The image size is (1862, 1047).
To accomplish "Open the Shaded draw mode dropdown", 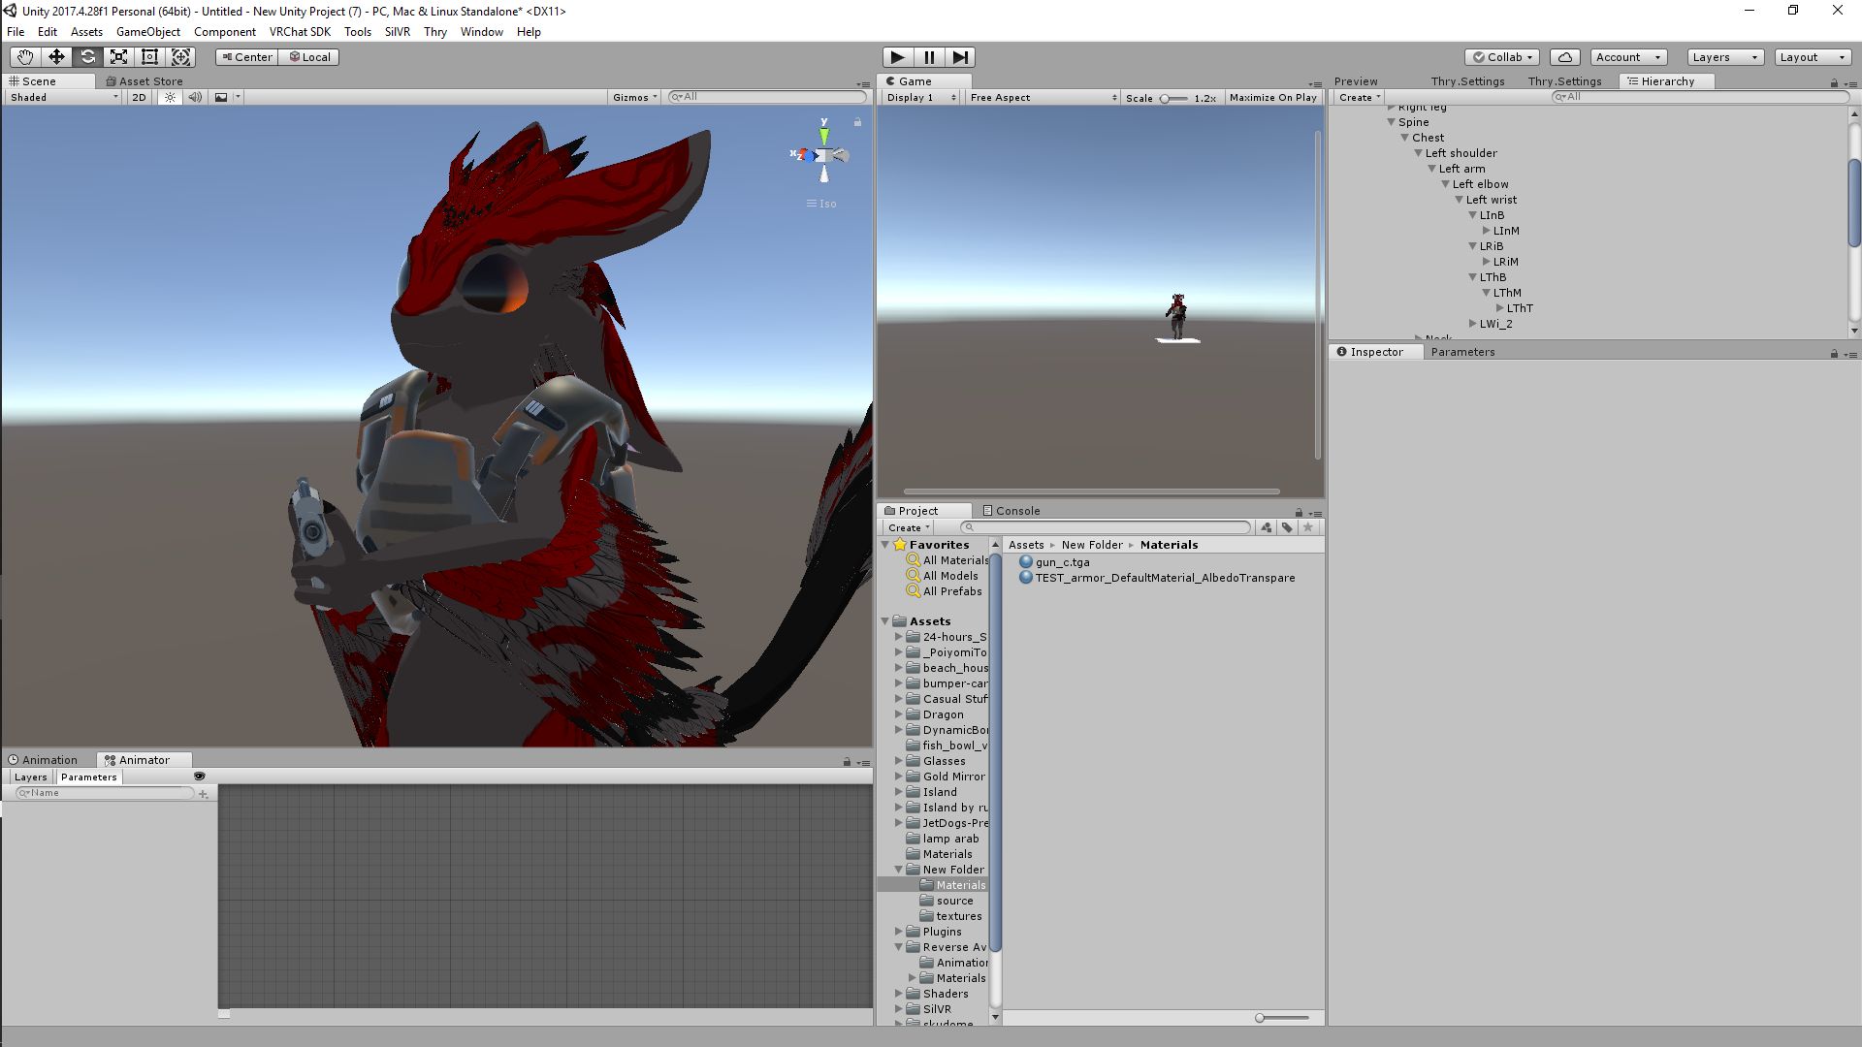I will (64, 97).
